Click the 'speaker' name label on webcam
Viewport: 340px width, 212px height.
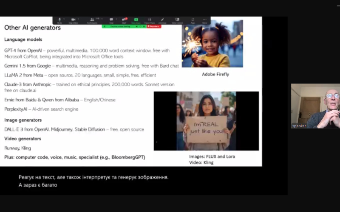tap(299, 126)
